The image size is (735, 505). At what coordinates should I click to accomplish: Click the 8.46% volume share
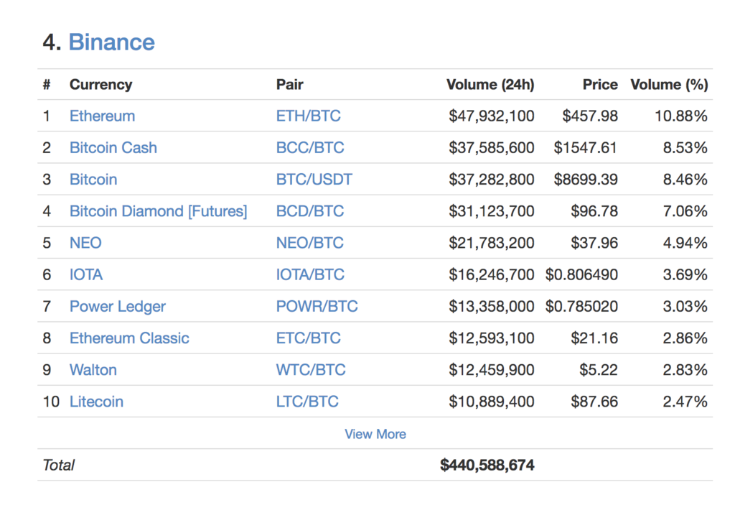point(685,180)
